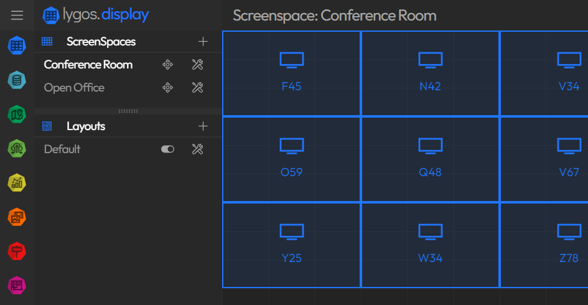
Task: Open the hamburger menu
Action: click(17, 16)
